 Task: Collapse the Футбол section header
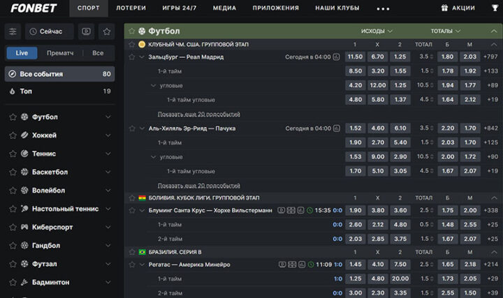pyautogui.click(x=494, y=31)
